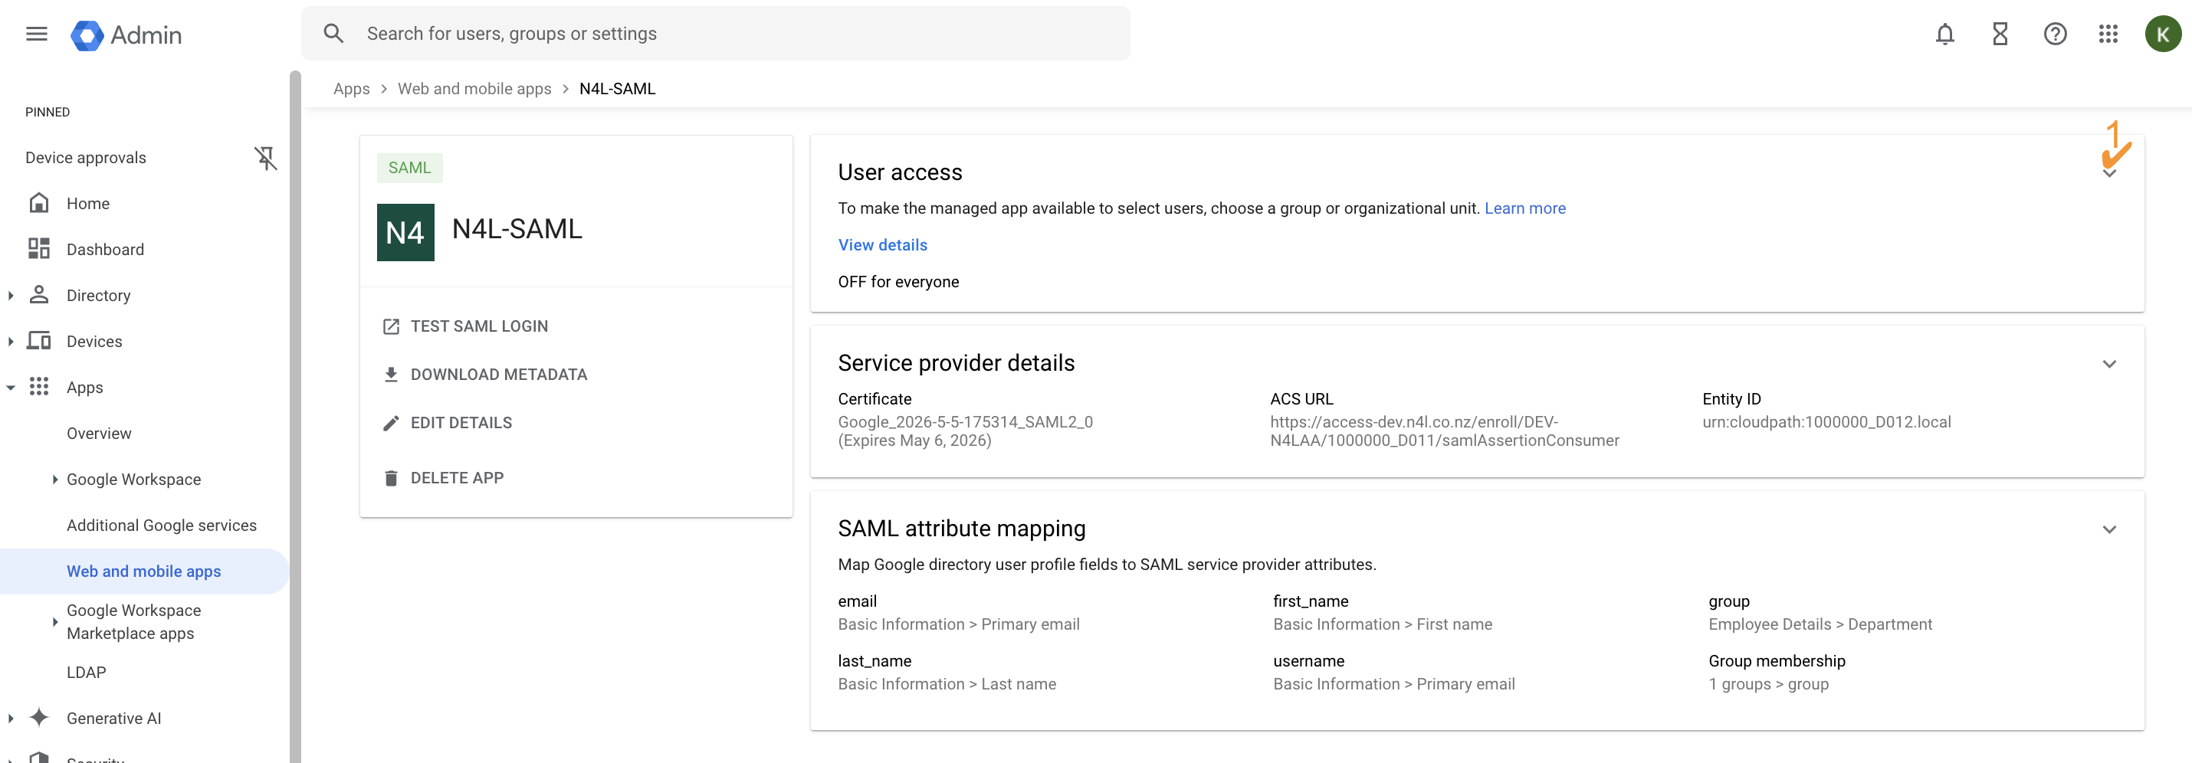Open the hamburger navigation menu
This screenshot has width=2192, height=763.
[37, 34]
